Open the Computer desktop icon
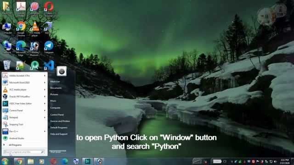Screen dimensions: 294x165 [x=7, y=28]
